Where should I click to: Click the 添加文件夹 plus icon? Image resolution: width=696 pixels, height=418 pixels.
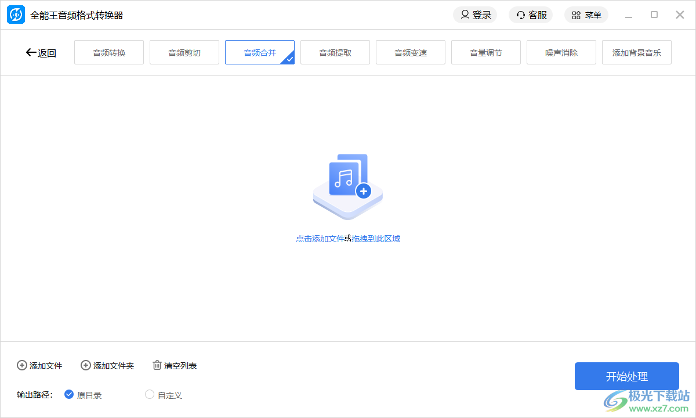pyautogui.click(x=86, y=365)
